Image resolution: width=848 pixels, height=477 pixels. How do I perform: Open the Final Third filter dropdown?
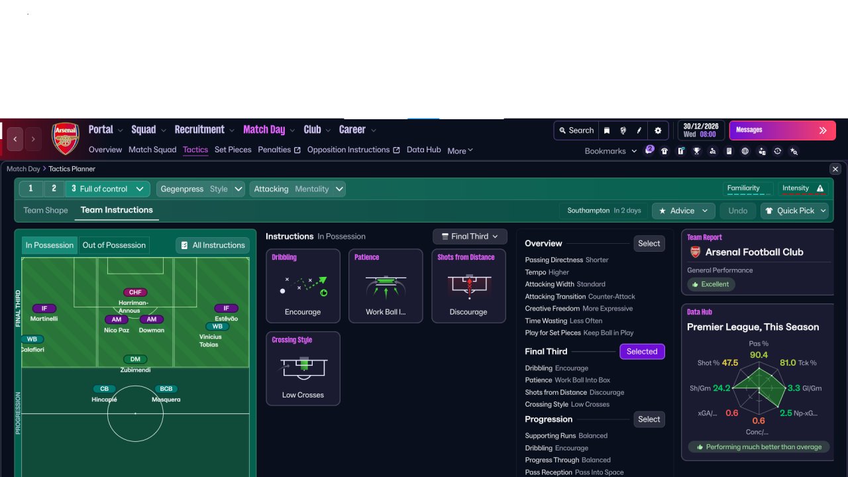pos(470,237)
